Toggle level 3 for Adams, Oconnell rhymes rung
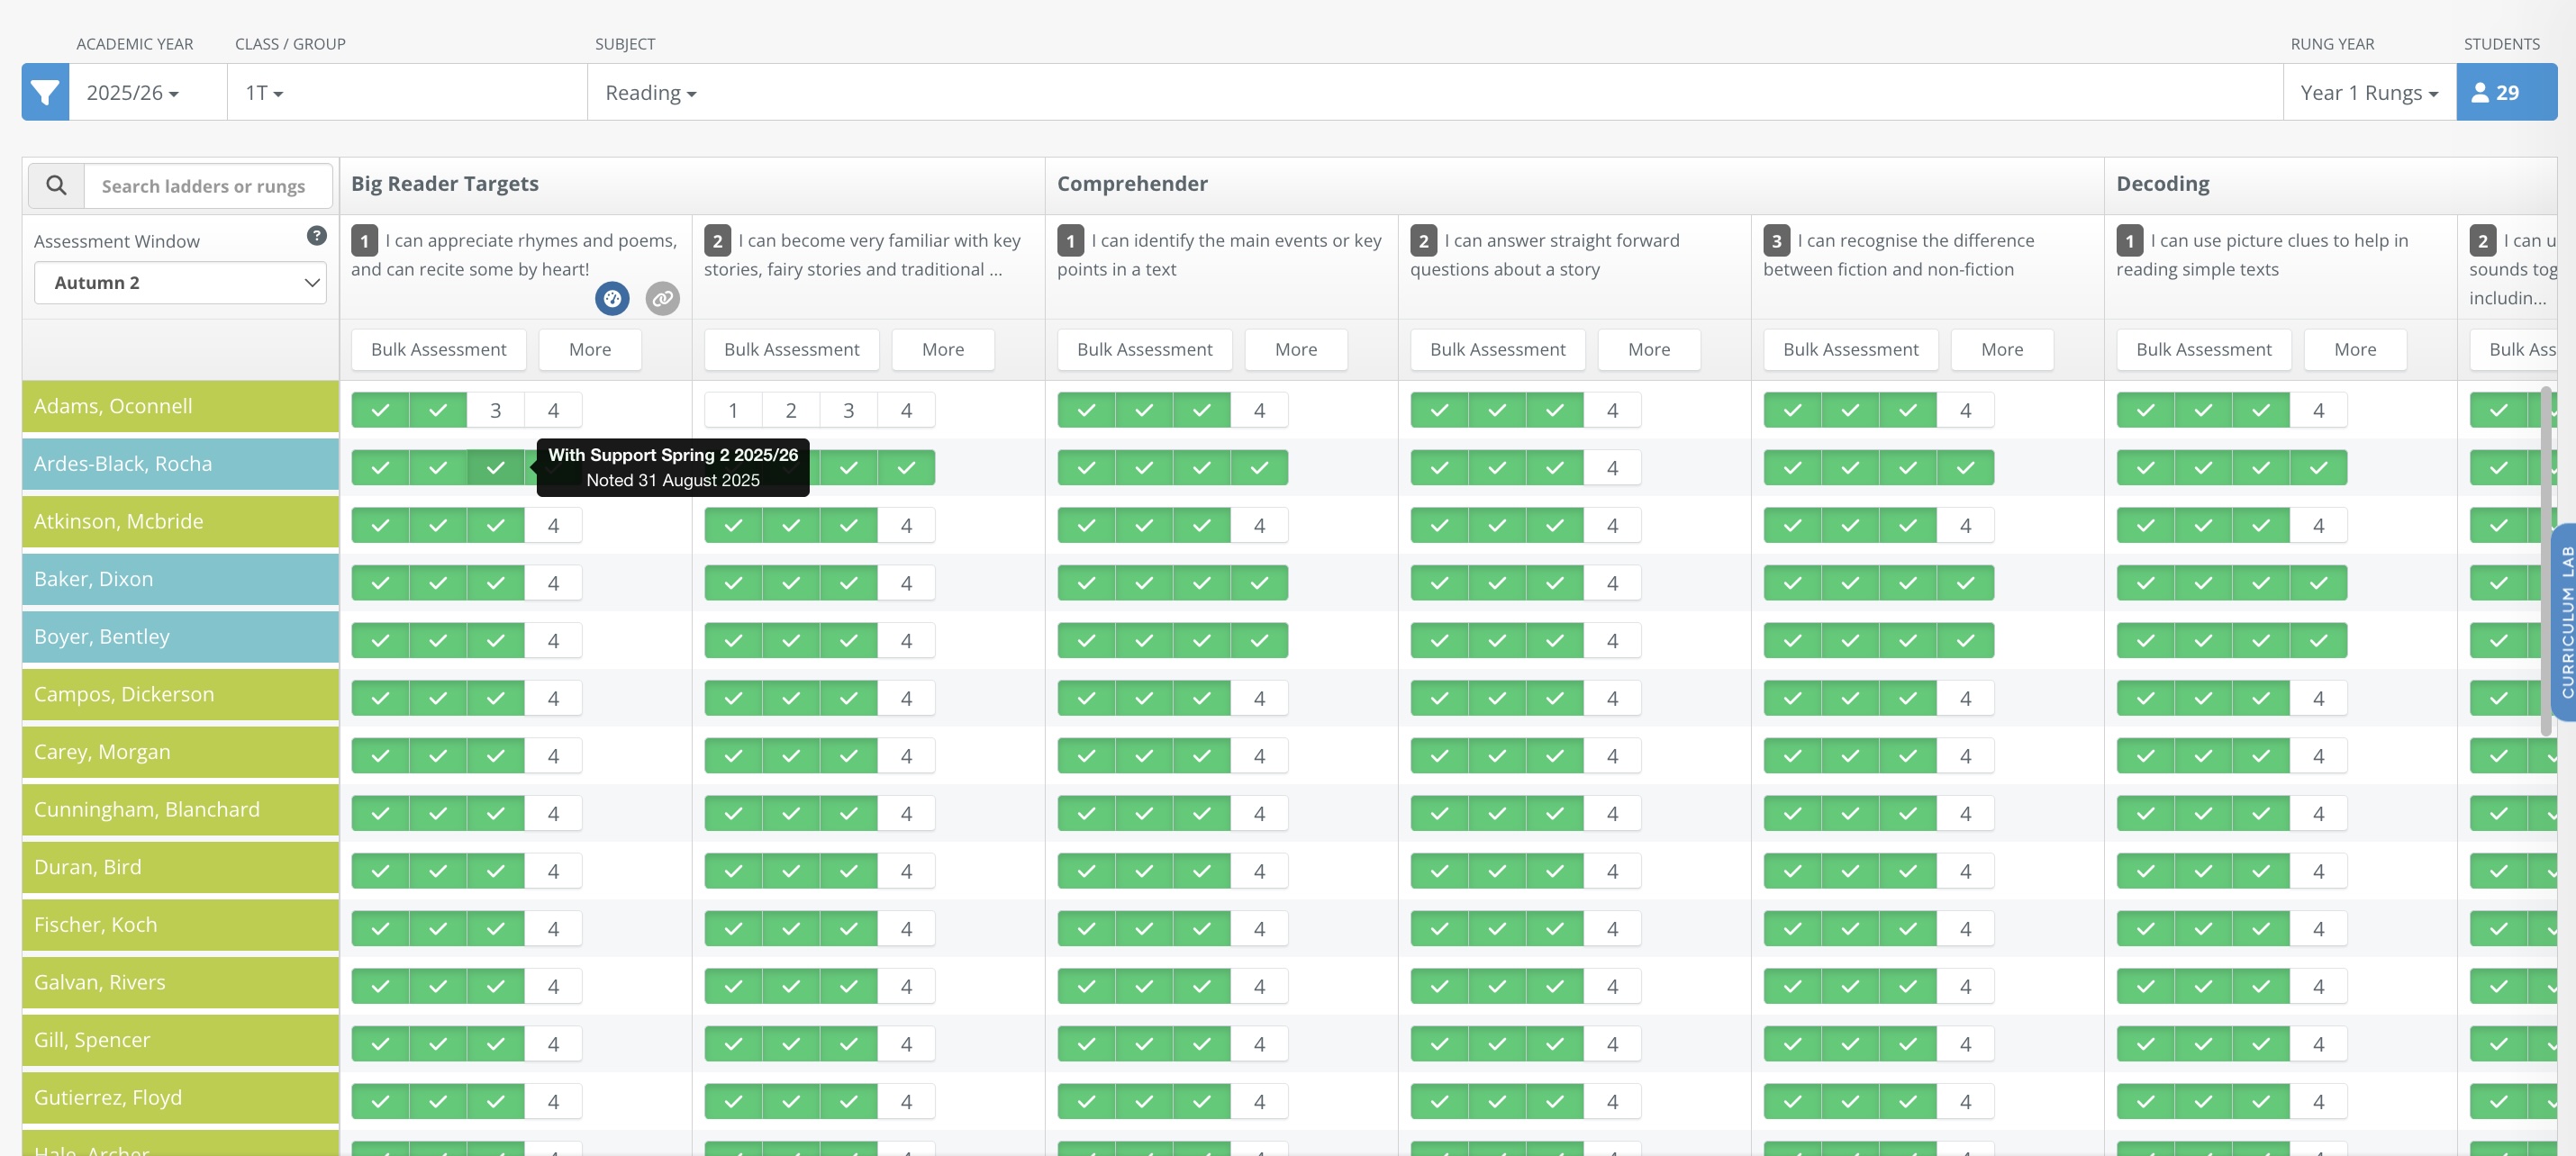The image size is (2576, 1156). 495,411
